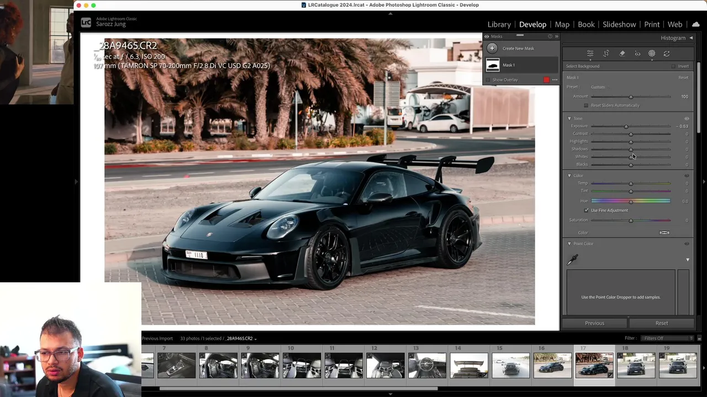The height and width of the screenshot is (397, 707).
Task: Switch to the Slideshow module
Action: click(619, 24)
